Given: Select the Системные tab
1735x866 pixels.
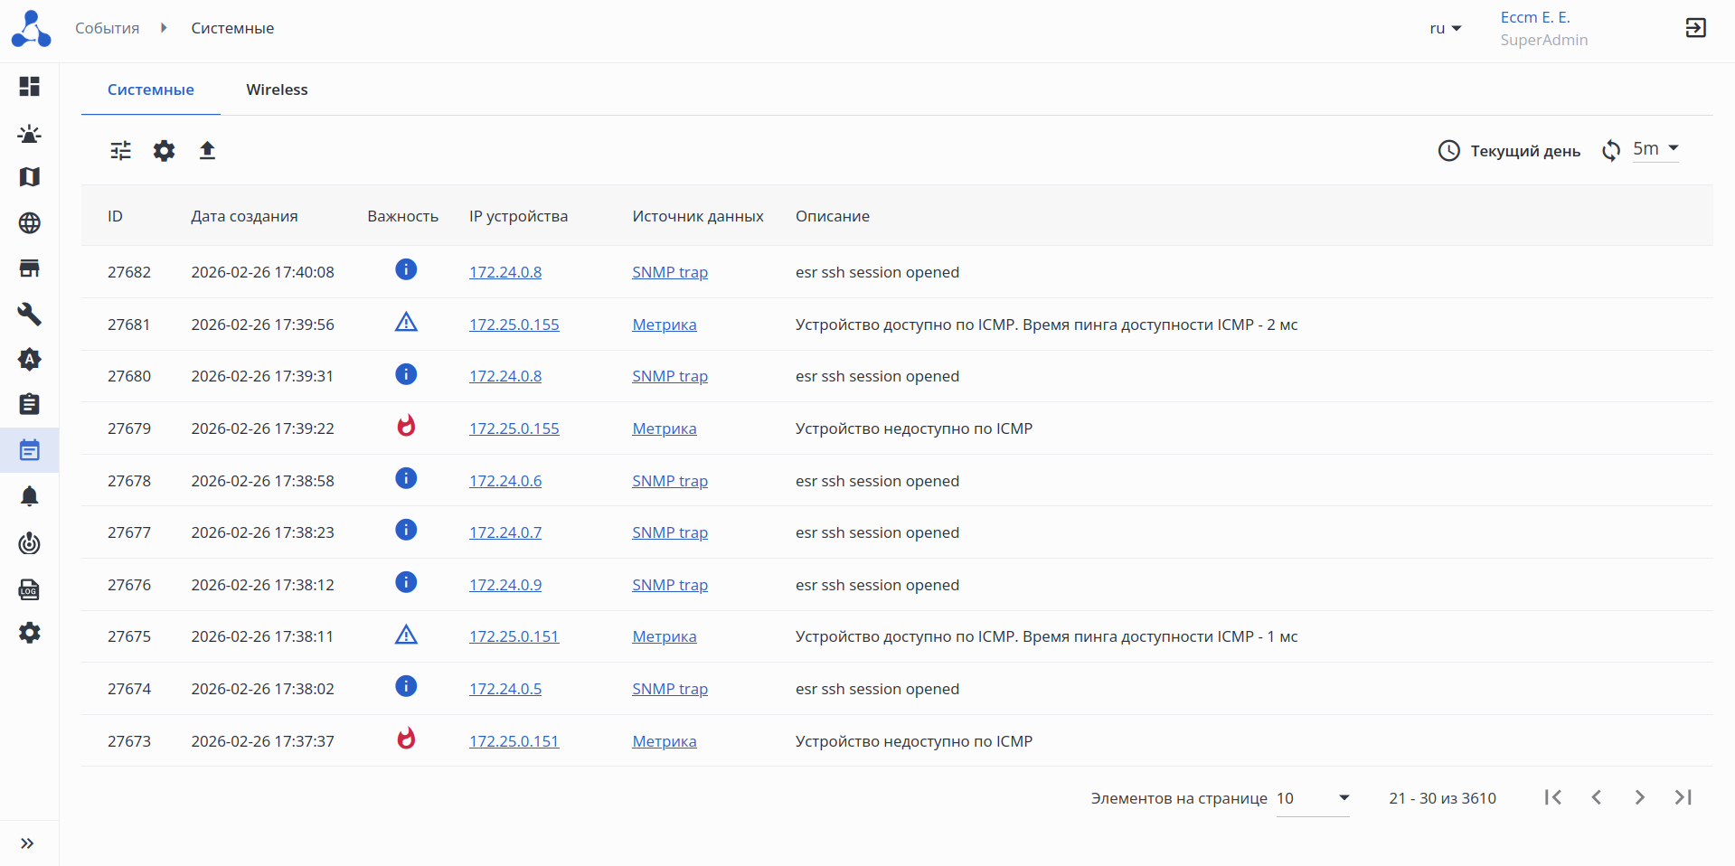Looking at the screenshot, I should coord(151,89).
